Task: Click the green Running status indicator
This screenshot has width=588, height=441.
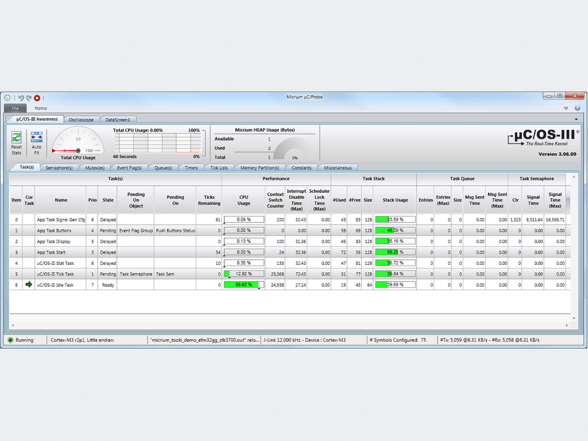Action: (x=10, y=340)
